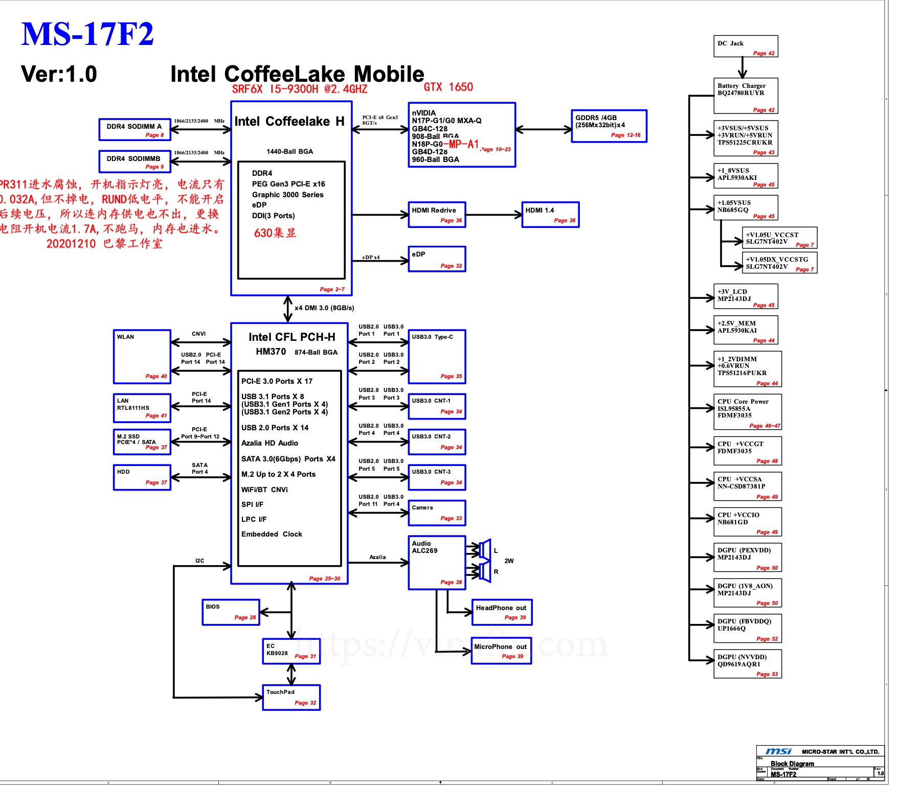Select the Battery Charger BQ24780RUYR block

click(x=746, y=96)
